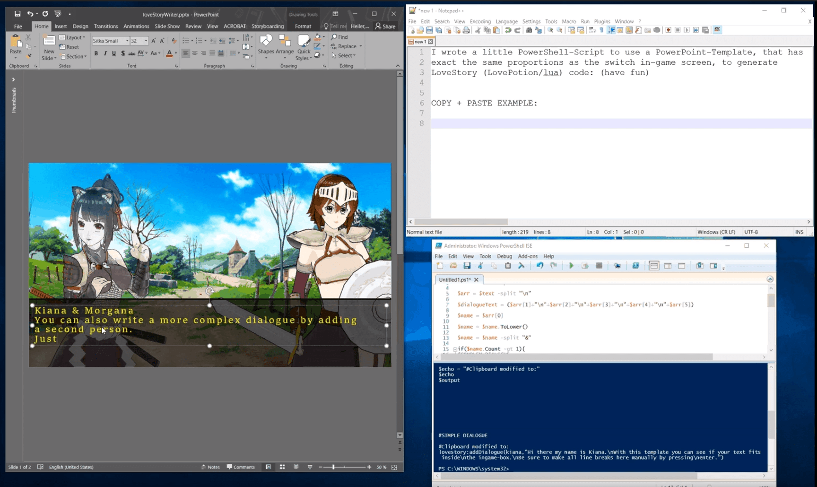Toggle Word Wrap icon in Notepad++ toolbar
The height and width of the screenshot is (487, 817).
pyautogui.click(x=592, y=30)
